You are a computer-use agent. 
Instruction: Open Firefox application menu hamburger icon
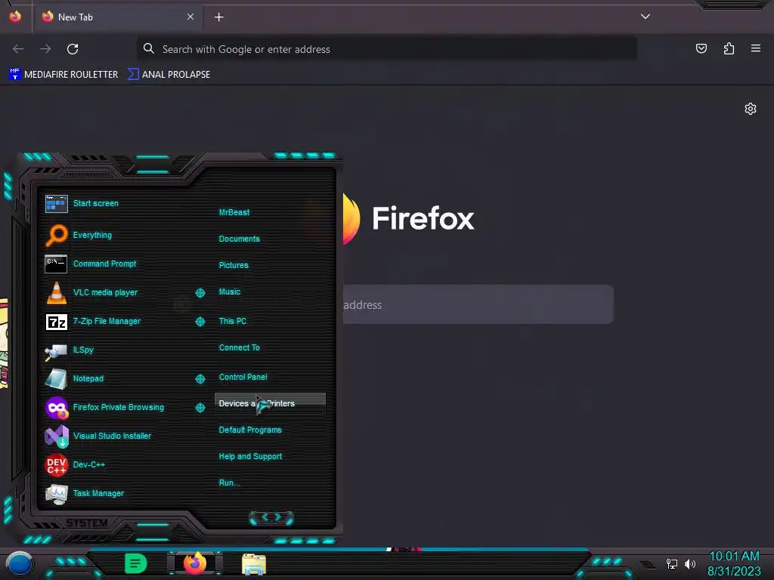[x=756, y=48]
